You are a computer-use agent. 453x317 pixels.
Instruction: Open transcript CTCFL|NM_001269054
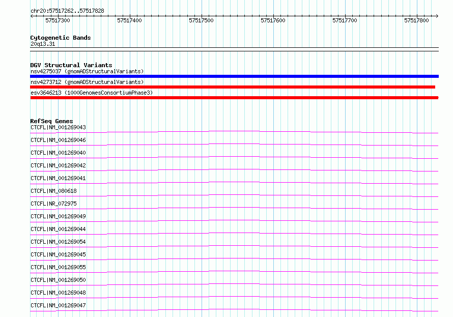[x=58, y=242]
